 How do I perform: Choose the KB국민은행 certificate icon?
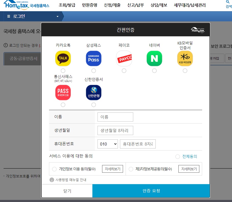click(x=185, y=59)
